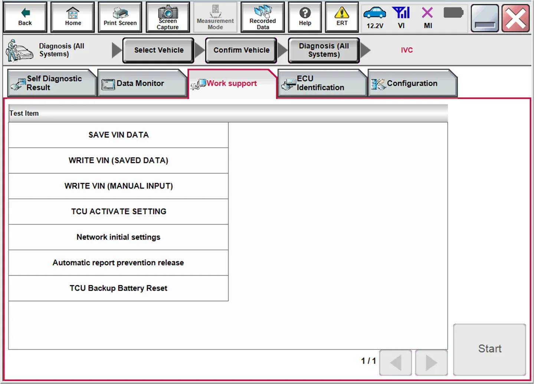Select SAVE VIN DATA test item

tap(118, 135)
